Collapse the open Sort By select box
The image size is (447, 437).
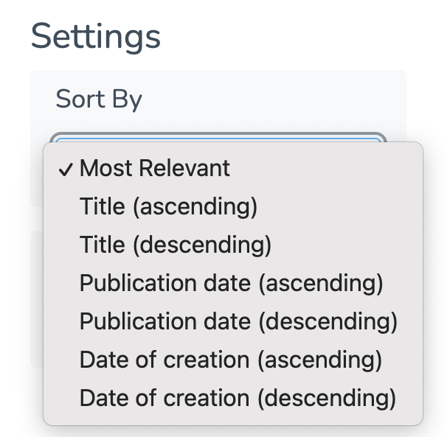coord(218,137)
